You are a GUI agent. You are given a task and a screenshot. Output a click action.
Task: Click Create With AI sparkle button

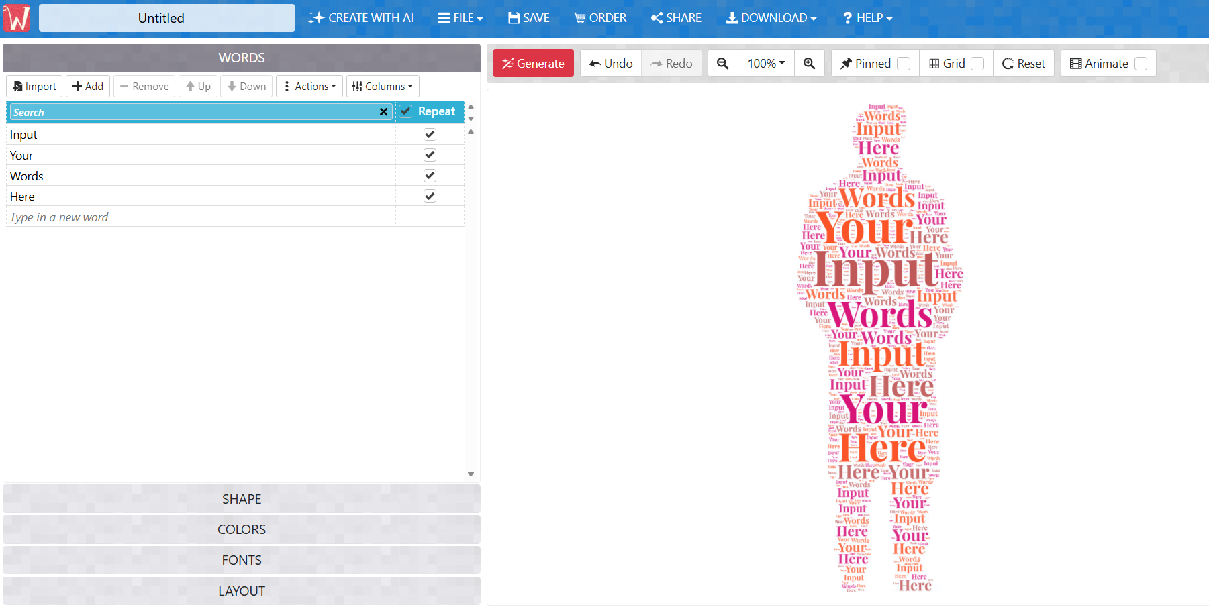361,18
